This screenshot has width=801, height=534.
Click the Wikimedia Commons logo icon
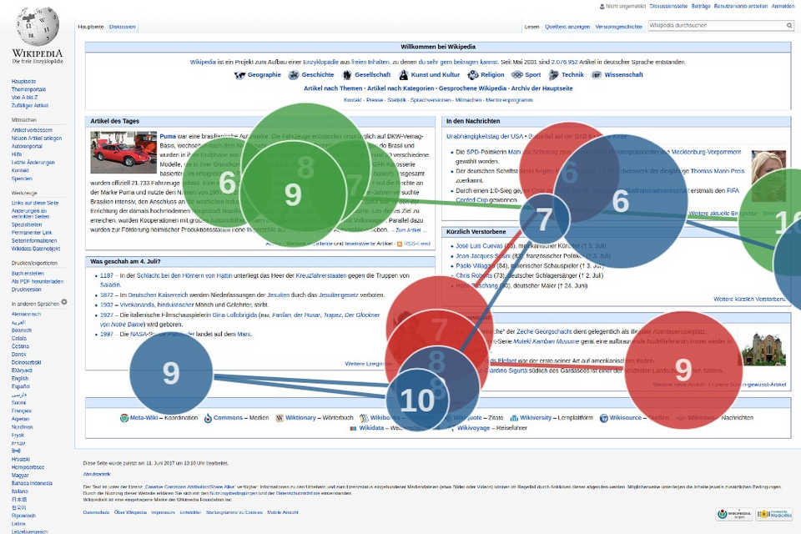point(207,417)
